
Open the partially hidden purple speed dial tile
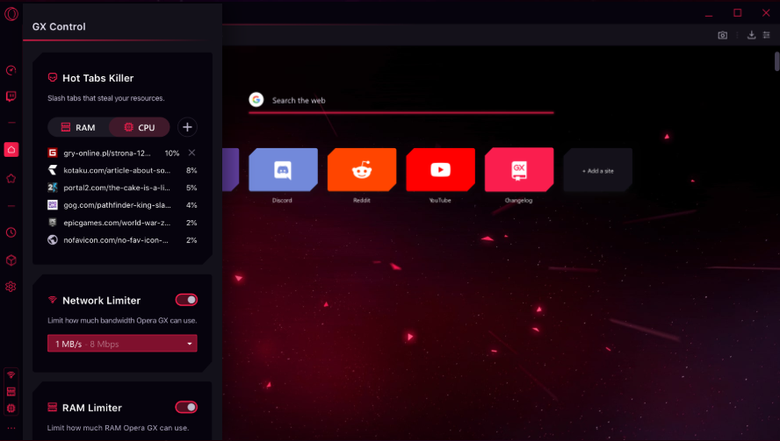[231, 170]
